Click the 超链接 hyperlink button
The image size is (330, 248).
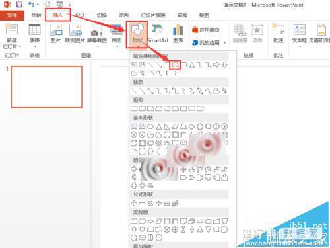click(x=240, y=33)
